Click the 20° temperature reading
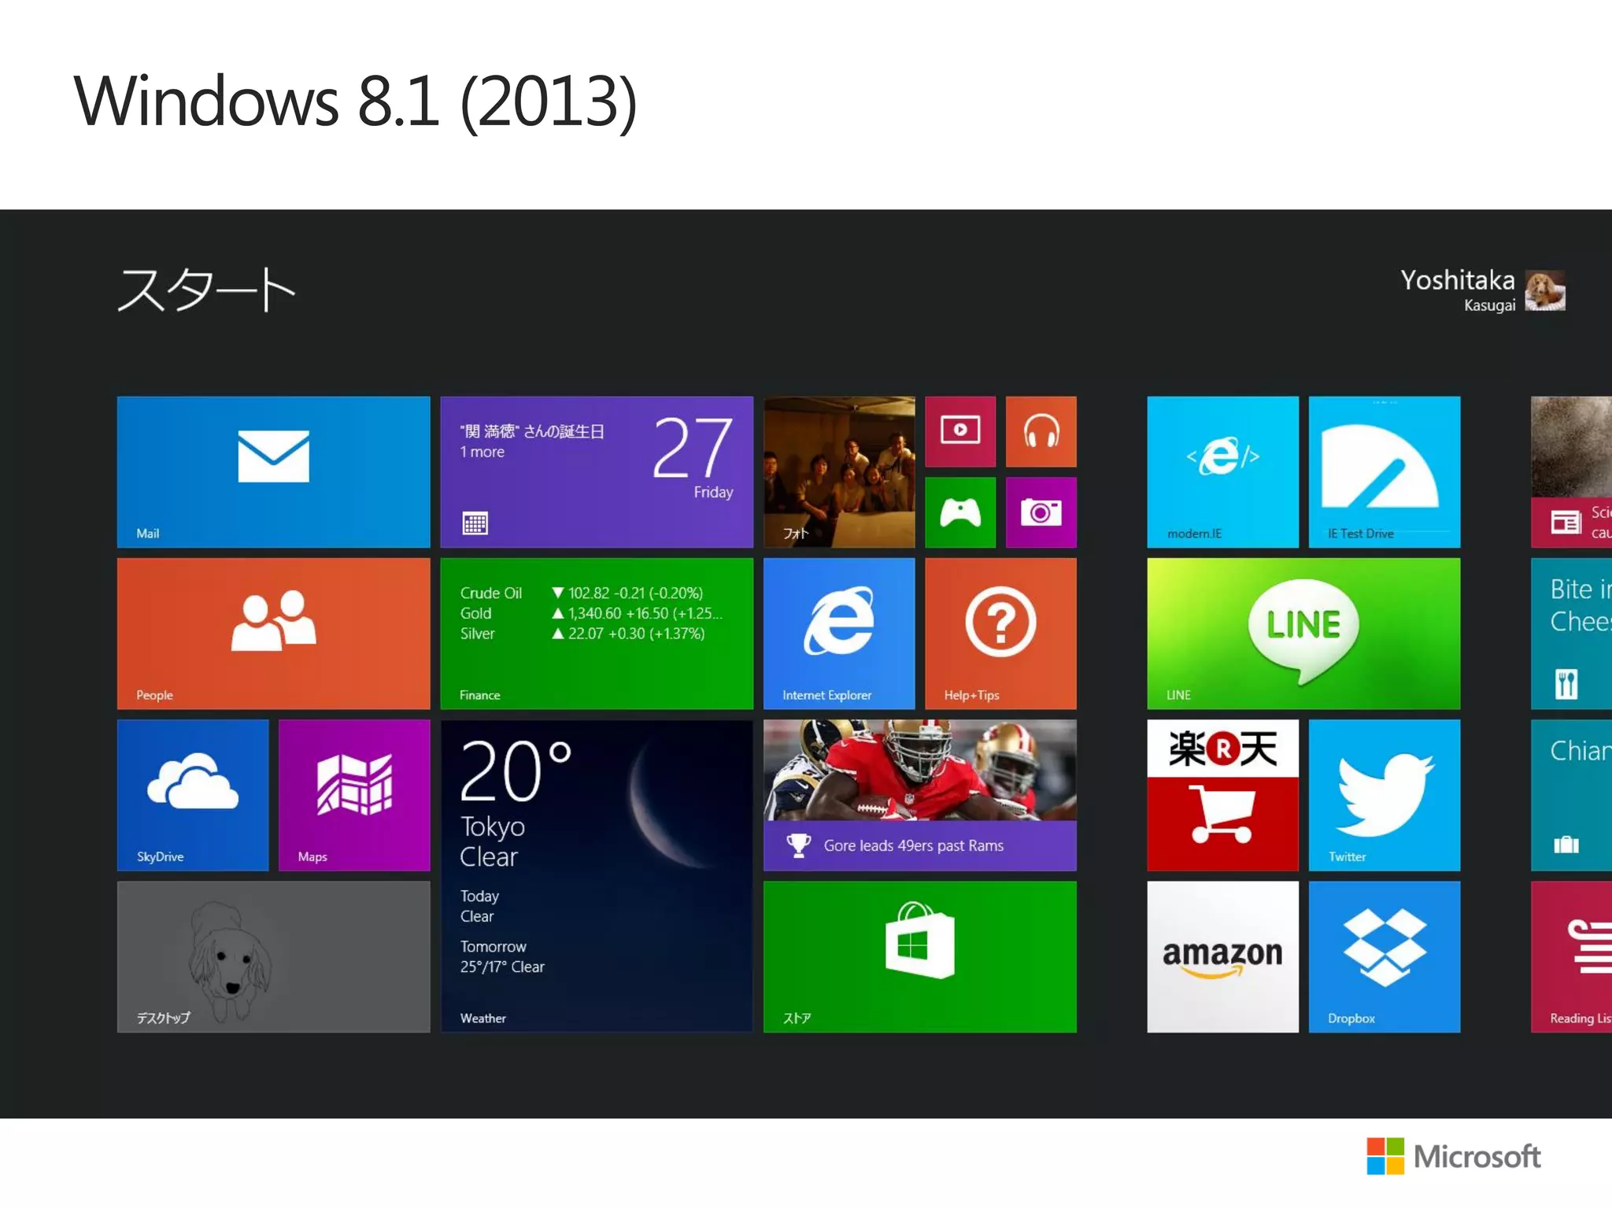1612x1209 pixels. click(516, 770)
